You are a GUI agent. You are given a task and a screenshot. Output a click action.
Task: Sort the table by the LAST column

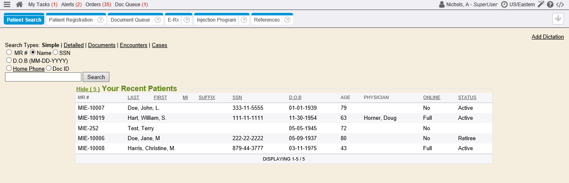[x=133, y=97]
